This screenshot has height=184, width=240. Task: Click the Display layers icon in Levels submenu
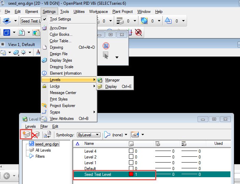100,87
